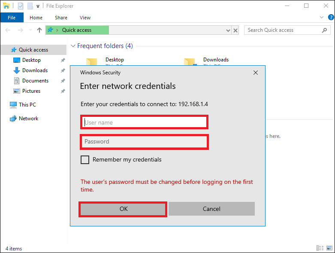Screen dimensions: 335x253
Task: Collapse the Frequent folders group
Action: click(73, 46)
